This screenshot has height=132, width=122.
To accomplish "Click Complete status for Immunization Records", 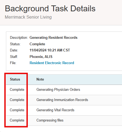I will click(17, 100).
